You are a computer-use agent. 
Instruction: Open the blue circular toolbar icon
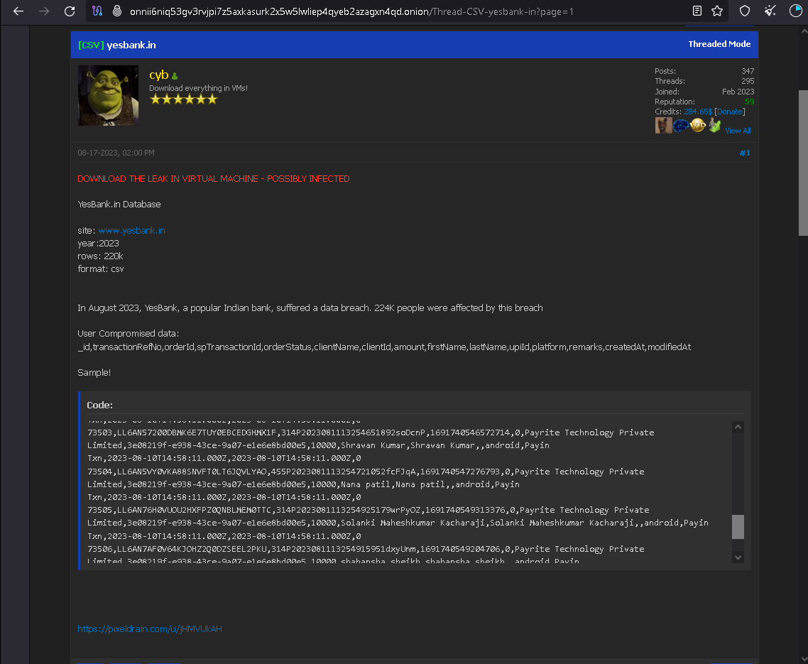click(796, 11)
